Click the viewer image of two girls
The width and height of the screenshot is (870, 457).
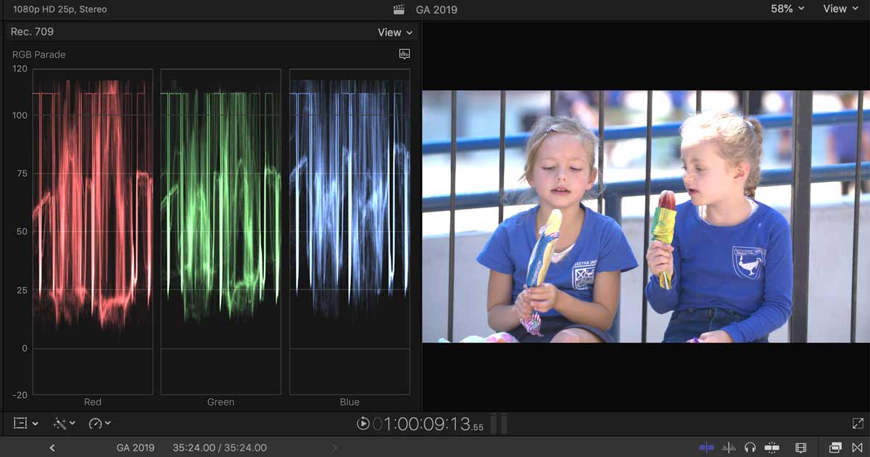click(x=646, y=216)
